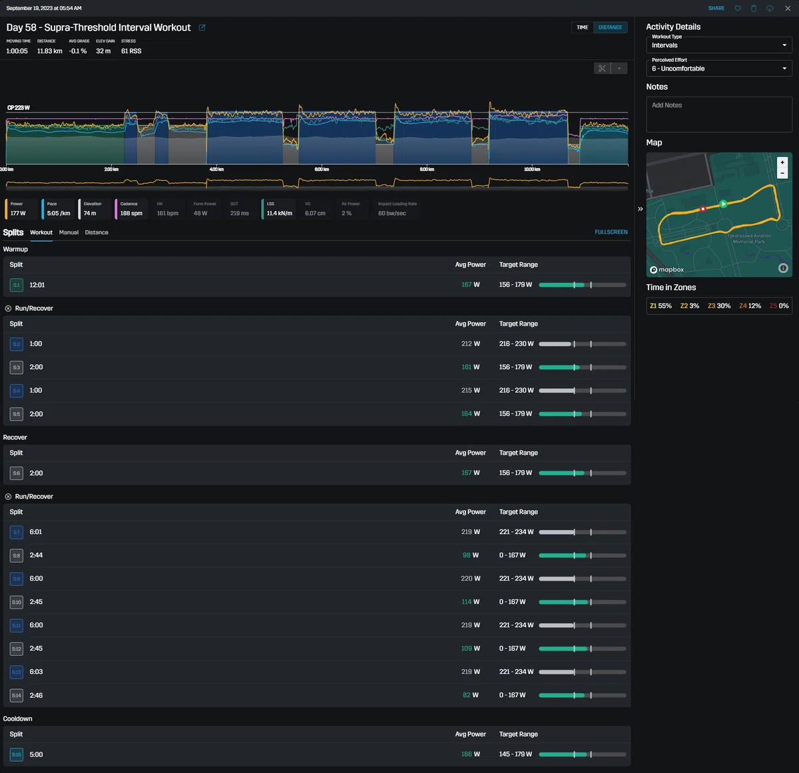
Task: Collapse the side panel with double chevron
Action: 641,209
